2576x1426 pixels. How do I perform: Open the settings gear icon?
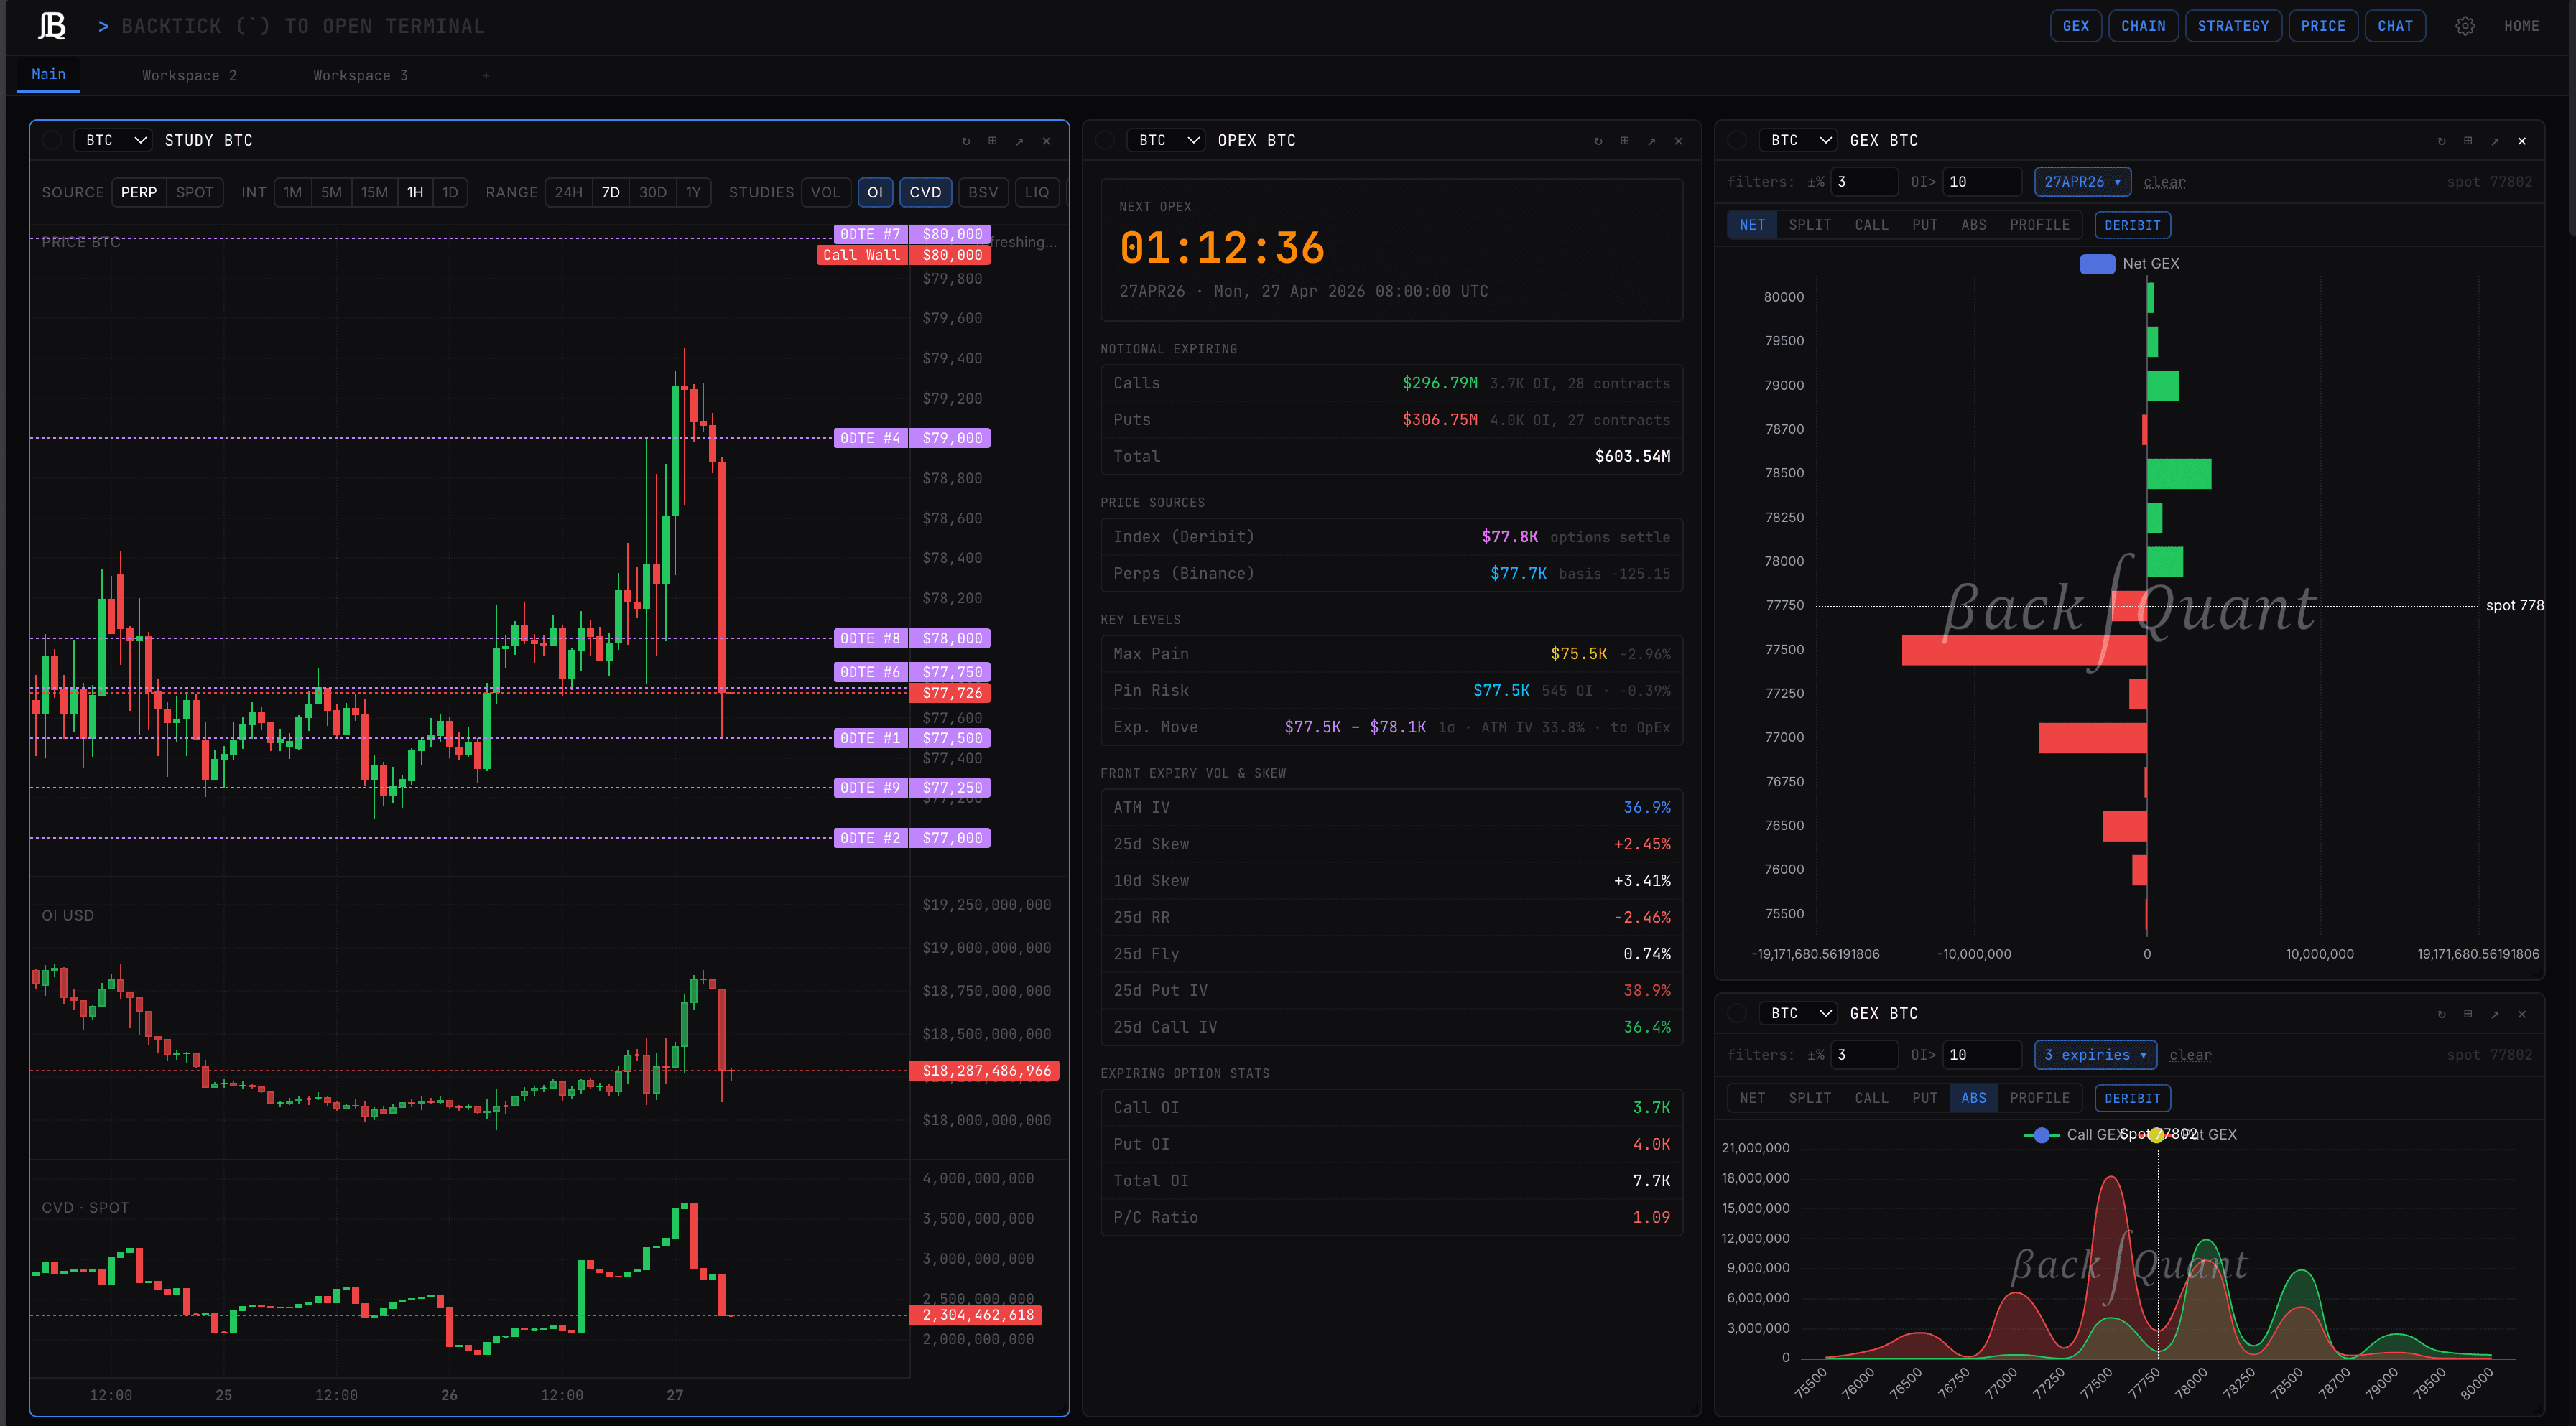click(2465, 26)
